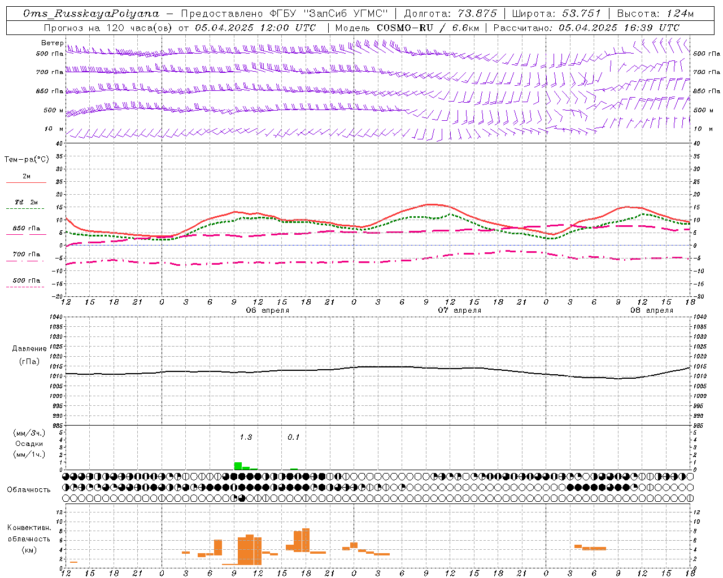Click 'Рассчитано: 05.04.2025 16:39 UTC' timestamp
The width and height of the screenshot is (723, 578).
(x=586, y=28)
